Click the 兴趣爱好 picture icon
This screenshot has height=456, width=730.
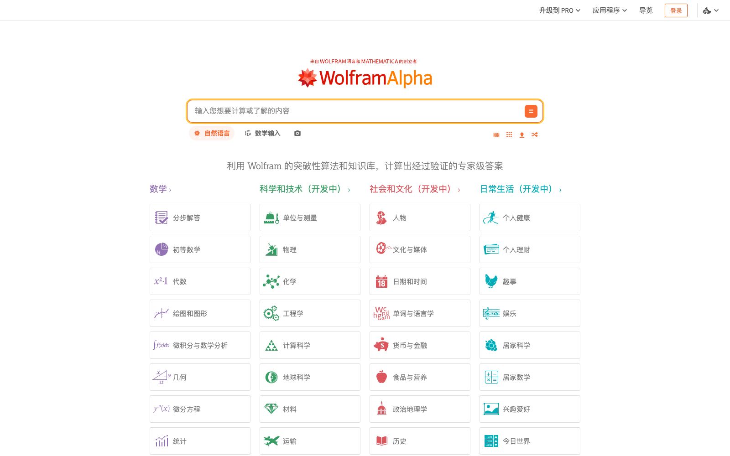491,409
